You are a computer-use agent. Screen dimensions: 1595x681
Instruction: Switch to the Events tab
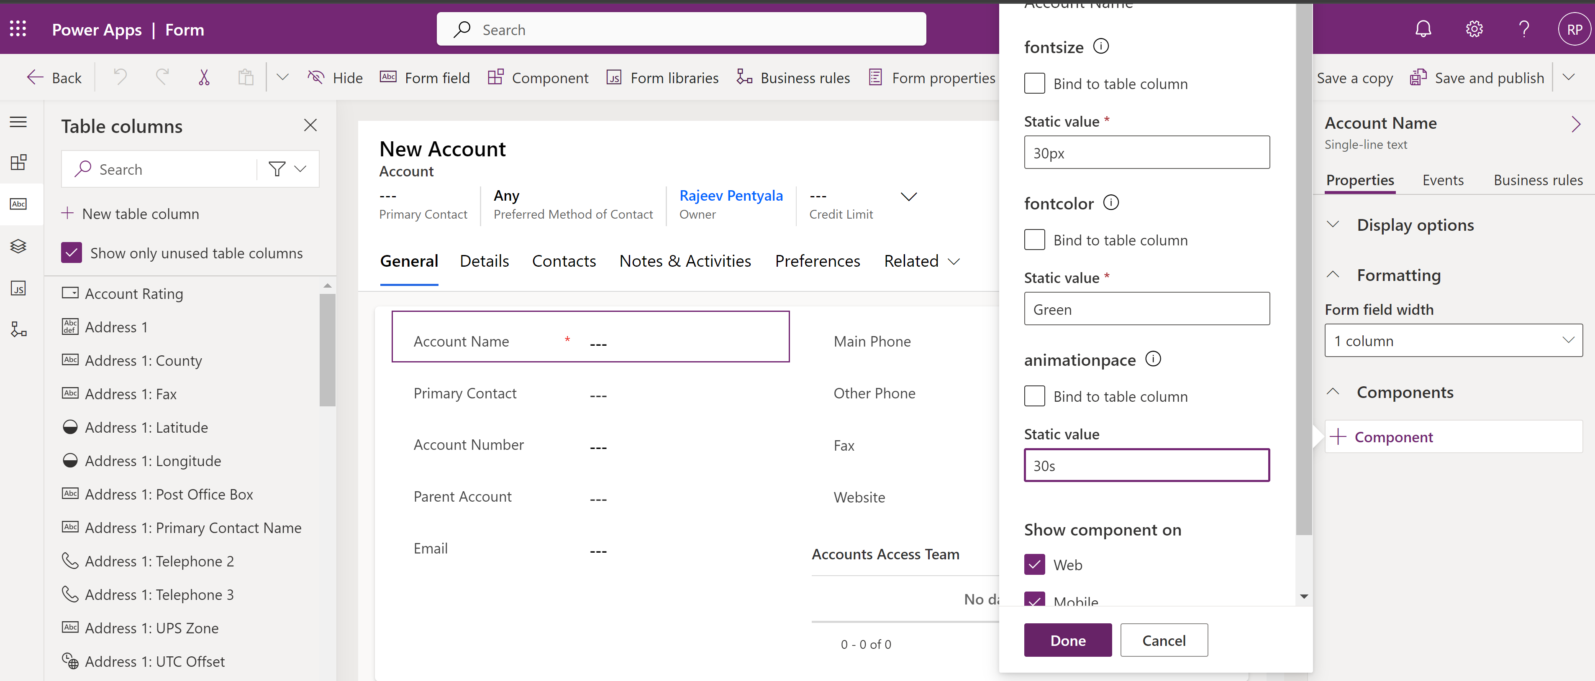(x=1443, y=180)
